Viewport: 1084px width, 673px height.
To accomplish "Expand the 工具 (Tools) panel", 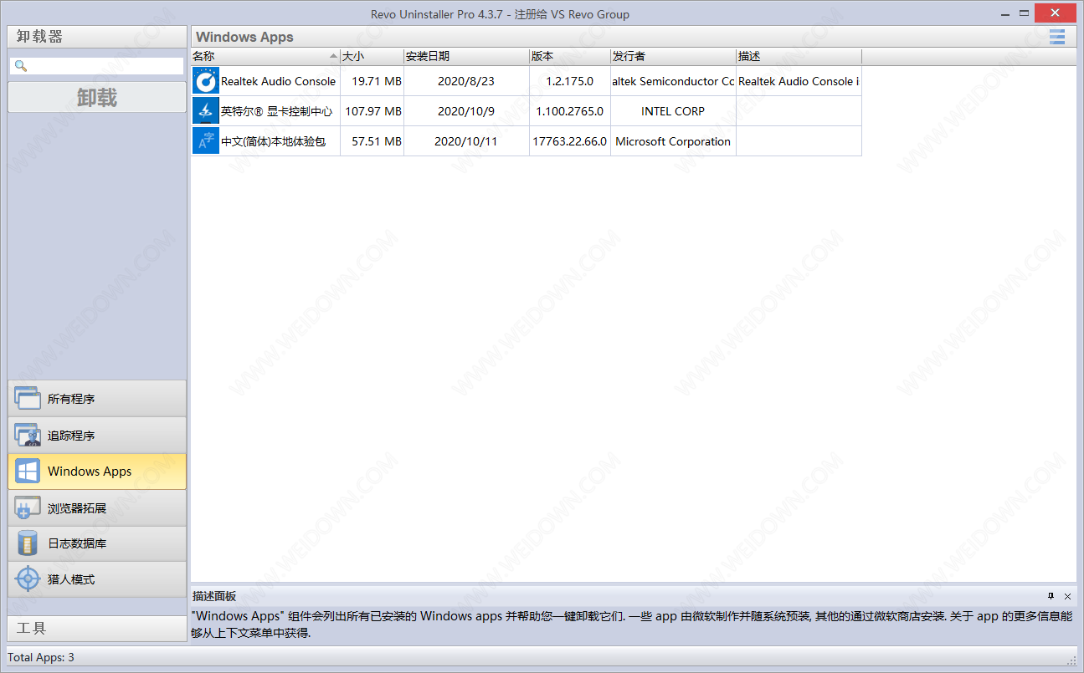I will 97,629.
